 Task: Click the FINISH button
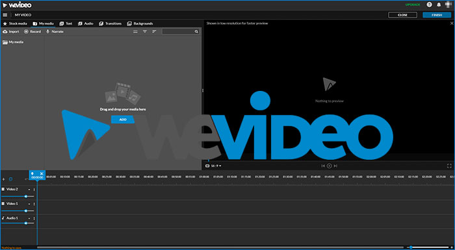click(437, 15)
